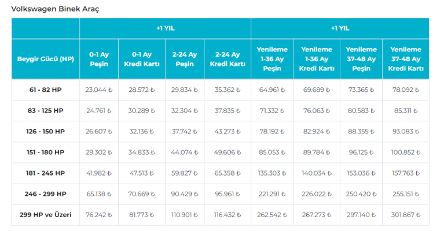Select the 93.083 ₺ price cell
Viewport: 444px width, 231px height.
tap(406, 132)
